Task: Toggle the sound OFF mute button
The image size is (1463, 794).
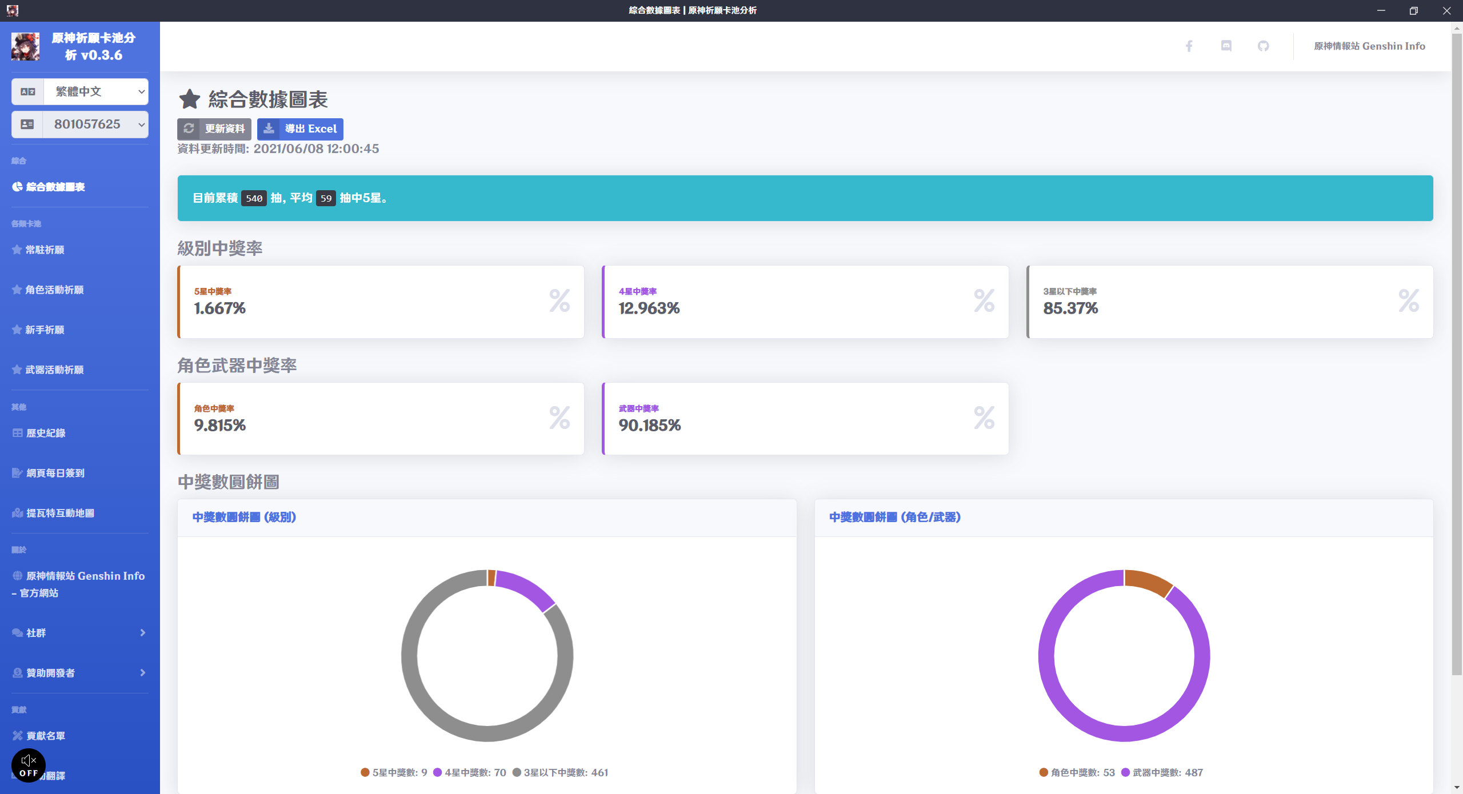Action: tap(29, 765)
